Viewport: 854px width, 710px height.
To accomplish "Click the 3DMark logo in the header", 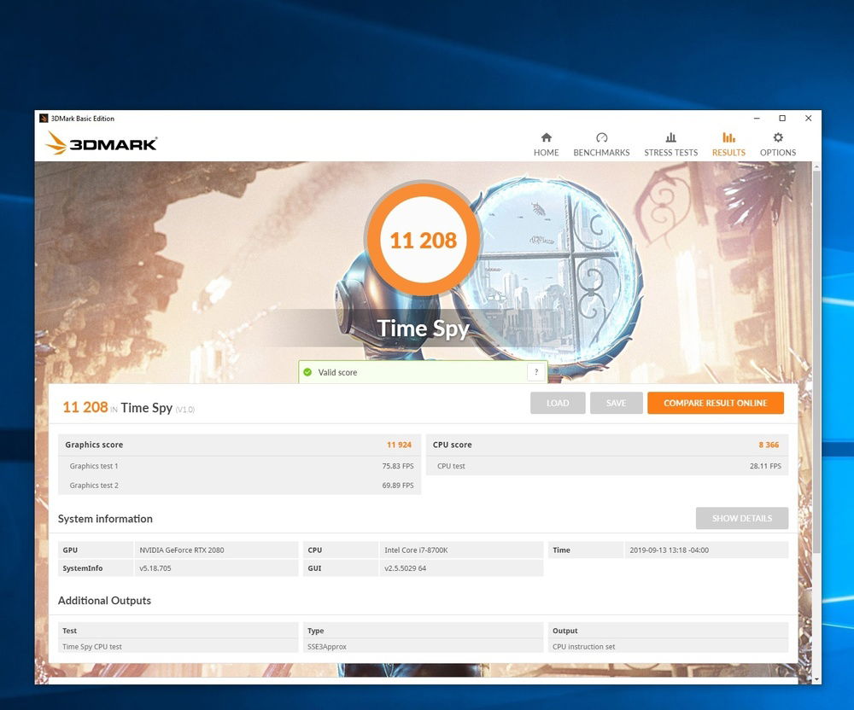I will pyautogui.click(x=102, y=143).
